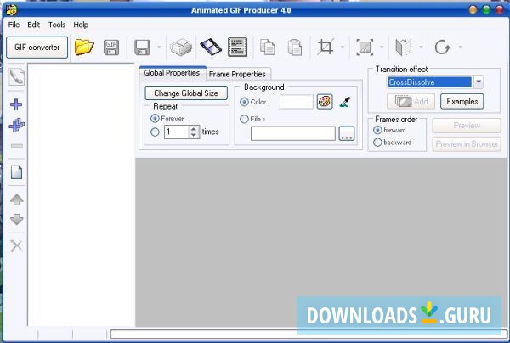Open the Tools menu
The image size is (510, 343).
click(x=57, y=25)
